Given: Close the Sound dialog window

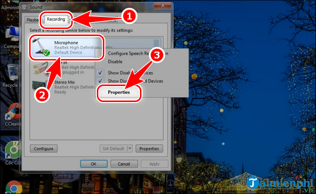Looking at the screenshot, I should coord(163,5).
